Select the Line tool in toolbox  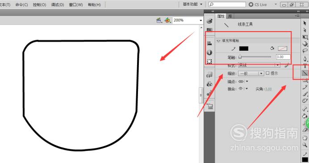[305, 73]
